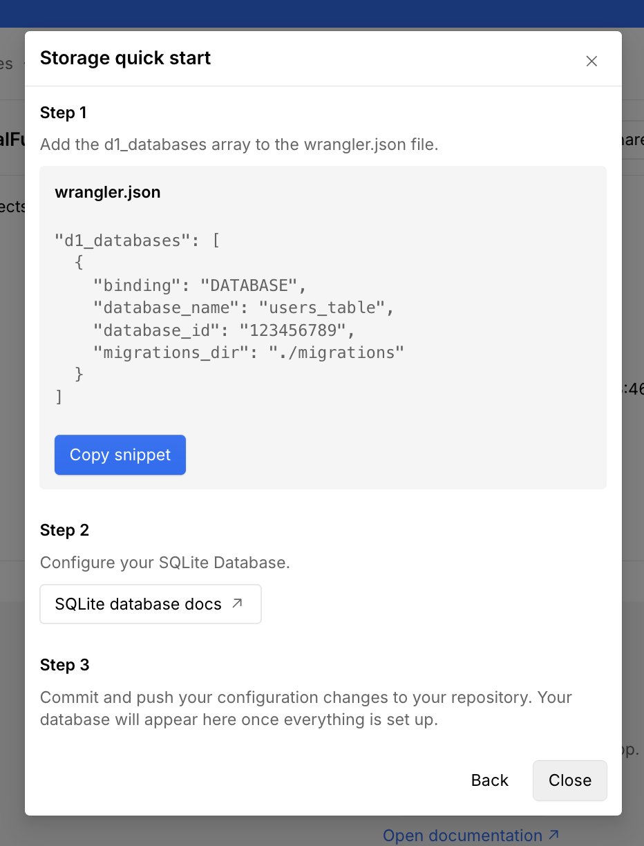Click the external-link arrow on SQLite database docs
Image resolution: width=644 pixels, height=846 pixels.
click(x=236, y=603)
